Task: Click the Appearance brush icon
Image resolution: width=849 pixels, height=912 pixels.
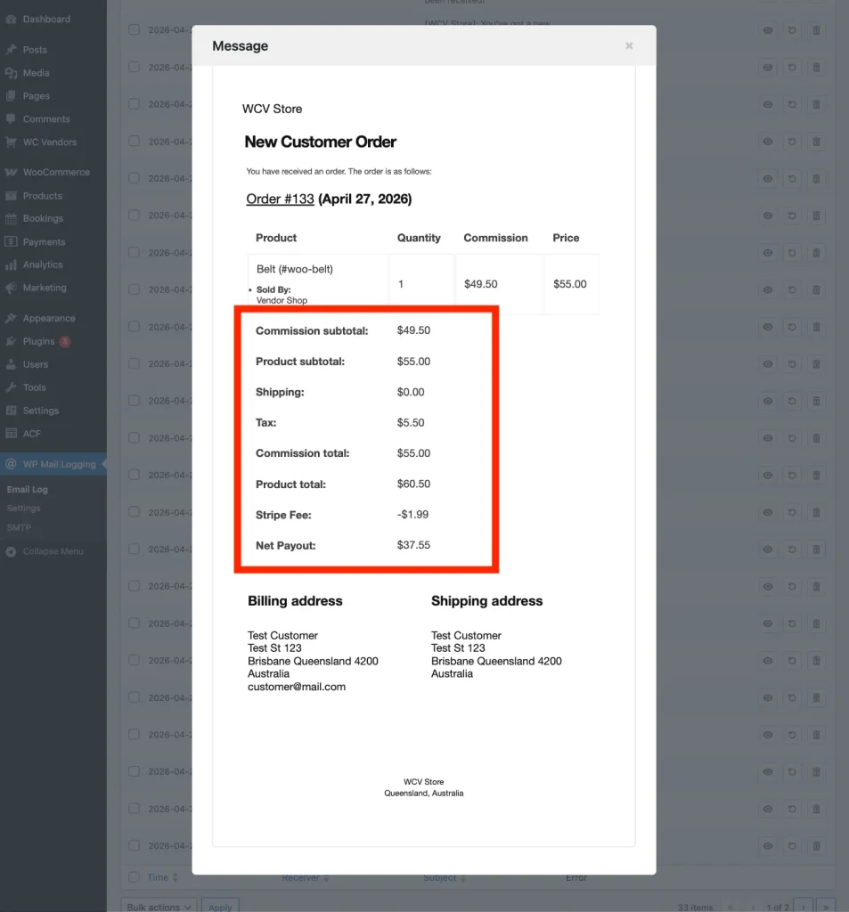Action: [11, 318]
